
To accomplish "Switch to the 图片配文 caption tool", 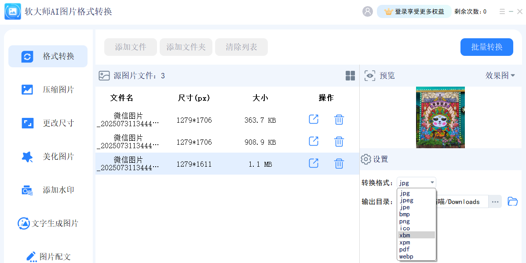I will (x=47, y=256).
